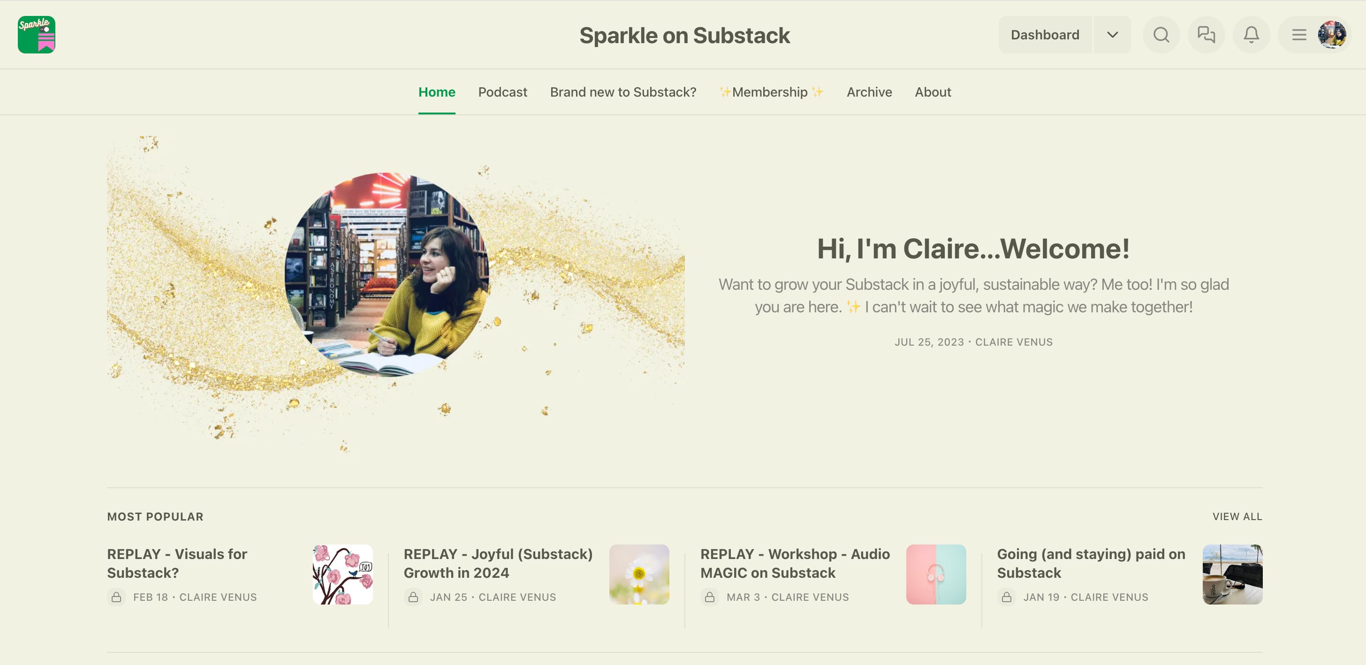Go to the Archive tab
The image size is (1366, 665).
[x=869, y=92]
